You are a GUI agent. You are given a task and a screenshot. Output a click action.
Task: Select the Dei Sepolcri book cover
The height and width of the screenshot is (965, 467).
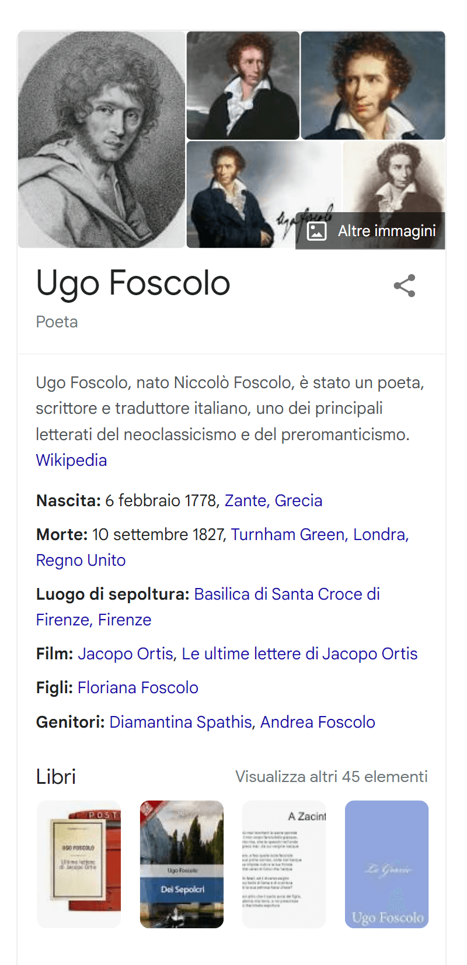point(182,864)
